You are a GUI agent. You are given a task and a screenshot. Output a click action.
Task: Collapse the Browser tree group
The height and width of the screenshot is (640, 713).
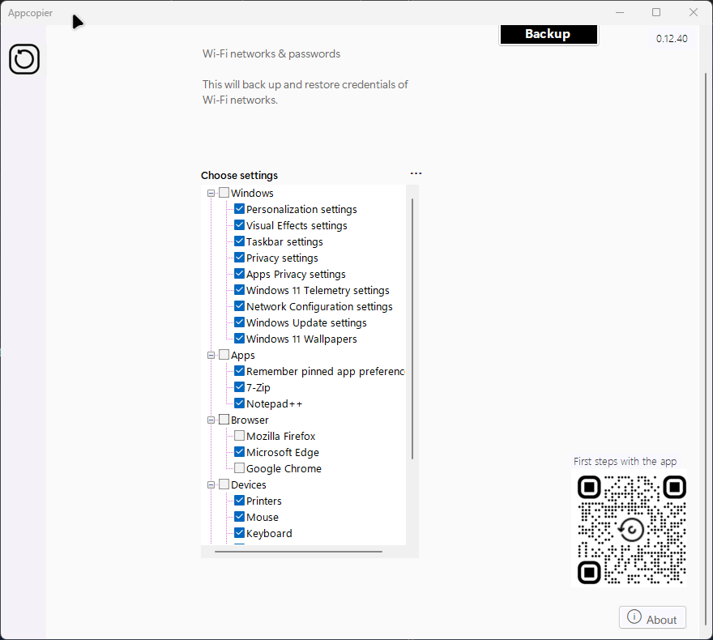click(211, 420)
